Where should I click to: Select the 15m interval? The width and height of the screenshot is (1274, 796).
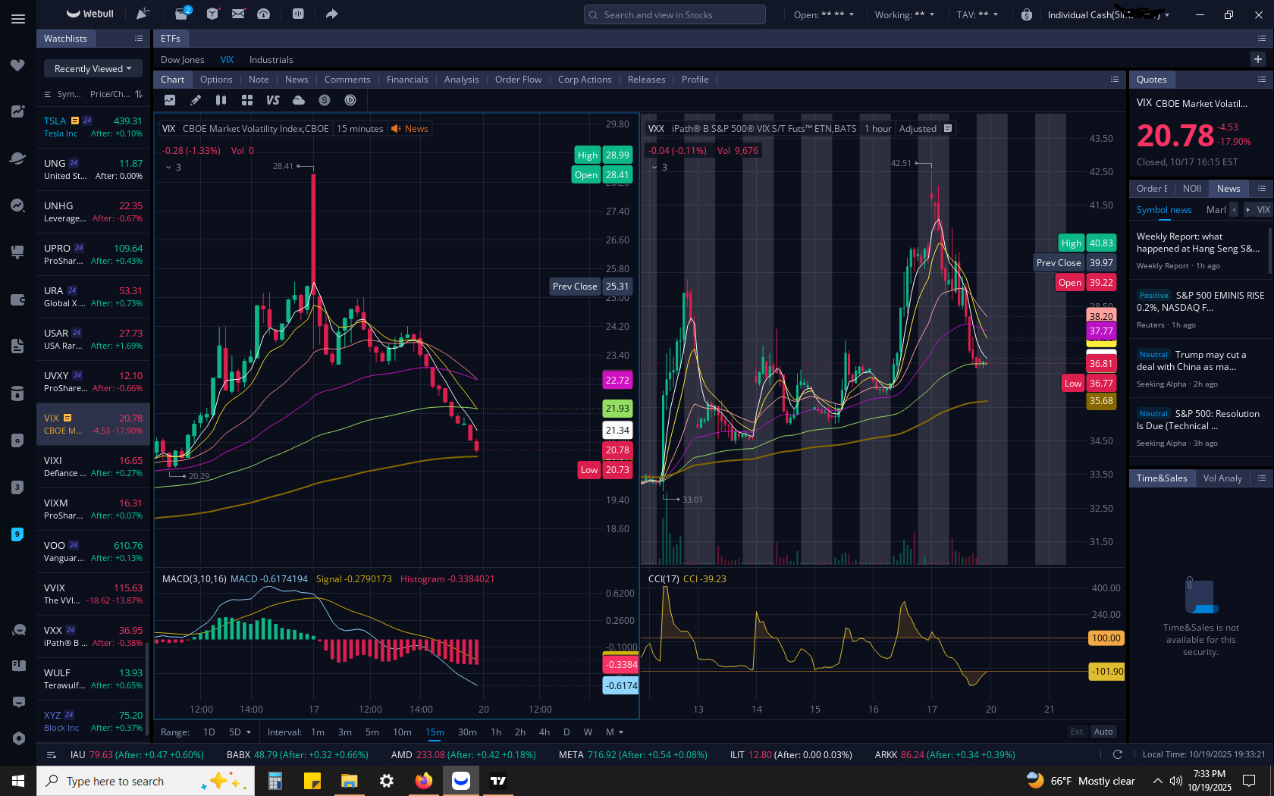pyautogui.click(x=435, y=732)
